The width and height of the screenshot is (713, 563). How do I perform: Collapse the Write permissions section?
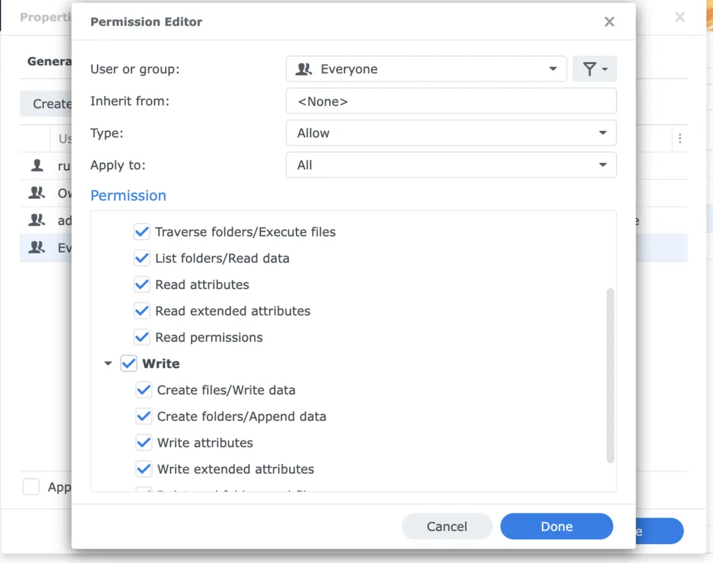click(x=108, y=364)
